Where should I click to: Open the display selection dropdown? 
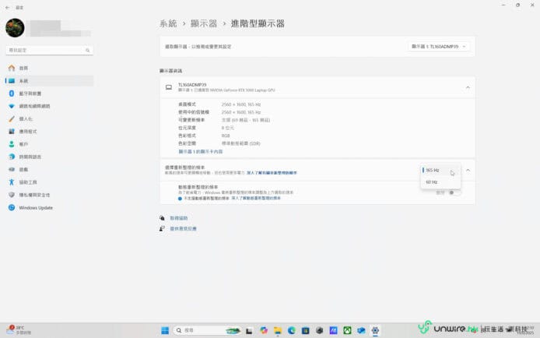click(x=439, y=47)
